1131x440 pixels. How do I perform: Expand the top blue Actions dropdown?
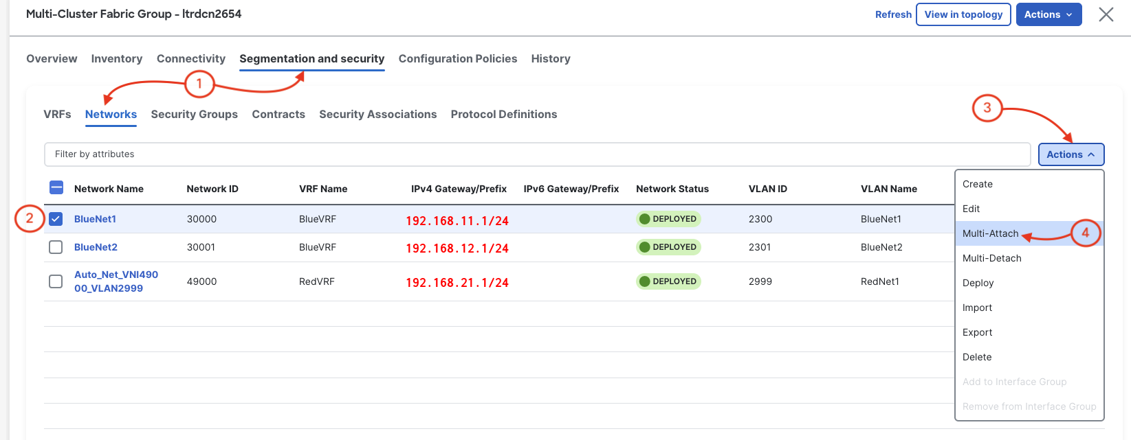coord(1048,14)
